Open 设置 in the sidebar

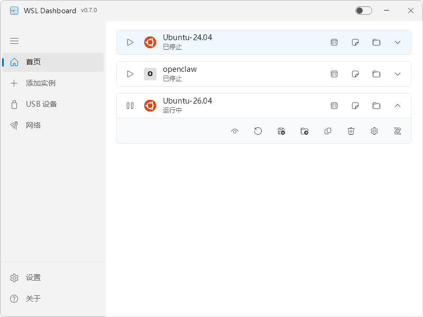[53, 278]
